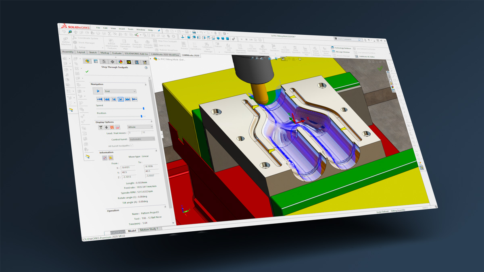The height and width of the screenshot is (272, 484).
Task: Adjust the Position slider handle
Action: click(x=141, y=116)
